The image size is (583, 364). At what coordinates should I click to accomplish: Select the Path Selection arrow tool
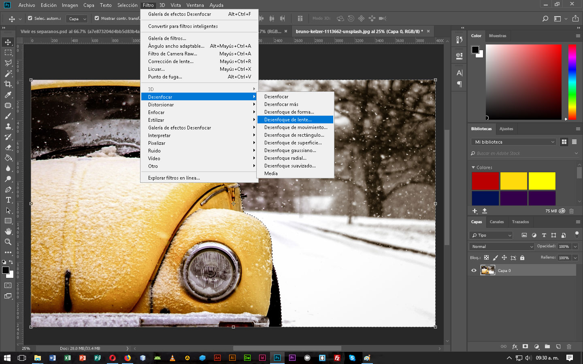8,210
